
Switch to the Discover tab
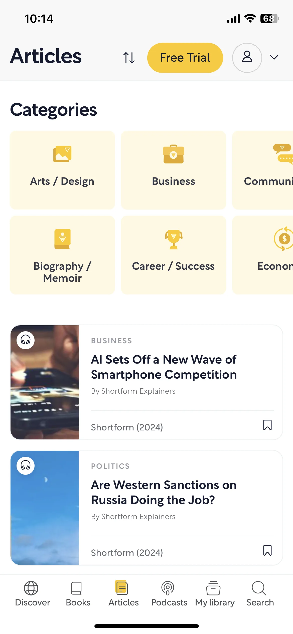click(32, 594)
